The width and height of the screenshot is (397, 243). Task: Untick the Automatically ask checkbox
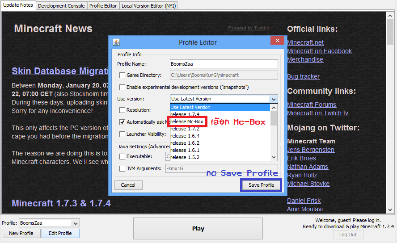tap(122, 122)
